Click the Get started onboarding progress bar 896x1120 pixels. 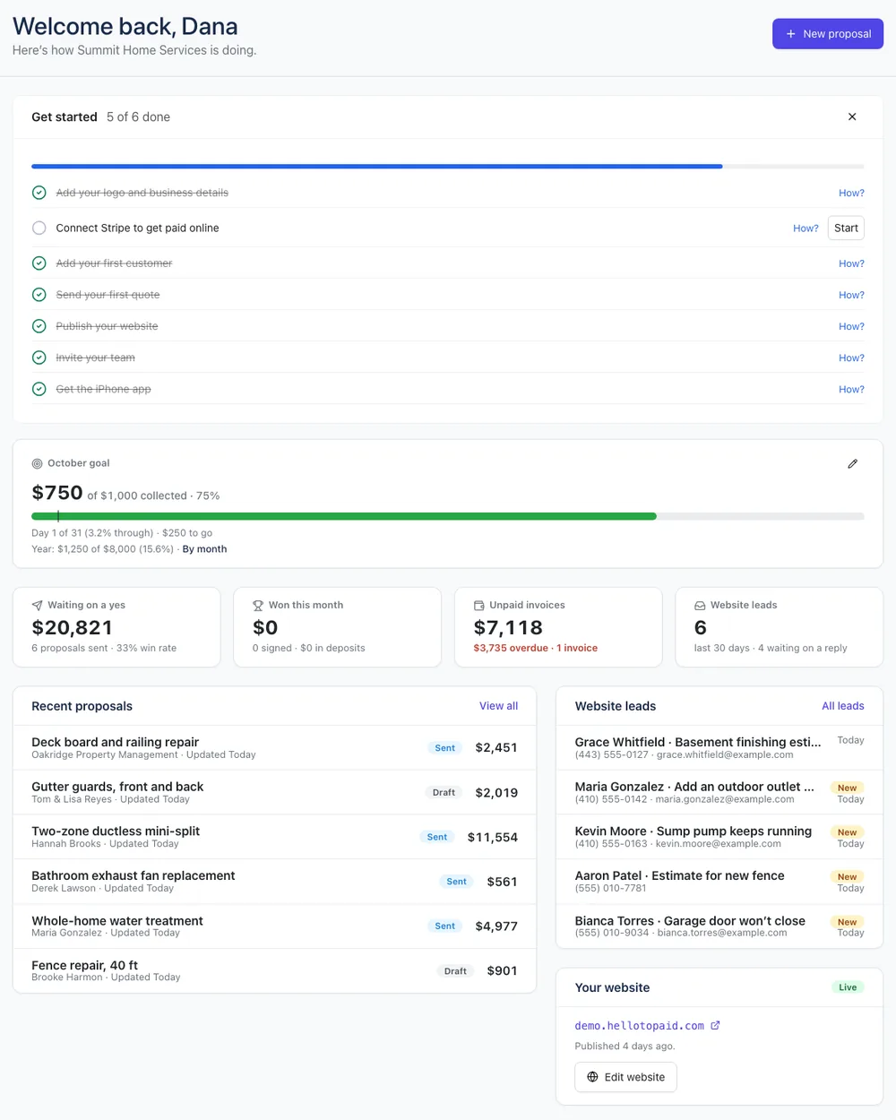coord(448,167)
